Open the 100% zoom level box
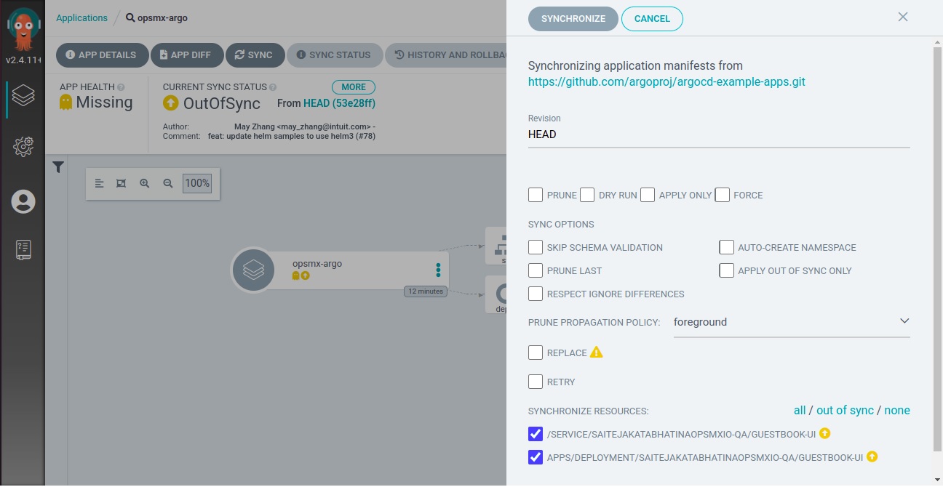The width and height of the screenshot is (943, 487). point(197,184)
